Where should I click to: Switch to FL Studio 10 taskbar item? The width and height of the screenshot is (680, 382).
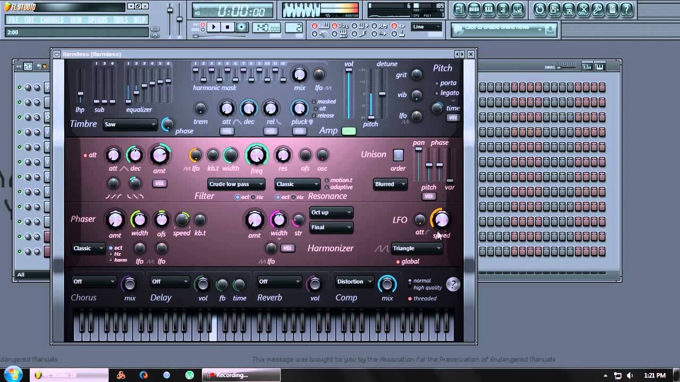point(69,375)
